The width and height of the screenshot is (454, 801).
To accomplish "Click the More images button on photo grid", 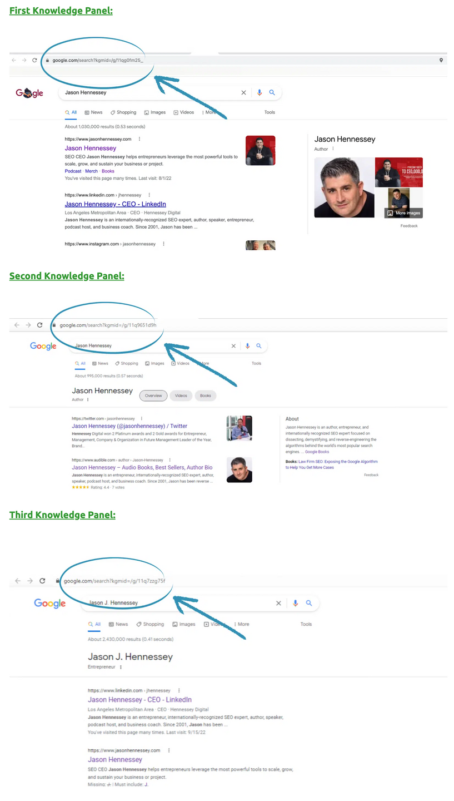I will coord(403,213).
